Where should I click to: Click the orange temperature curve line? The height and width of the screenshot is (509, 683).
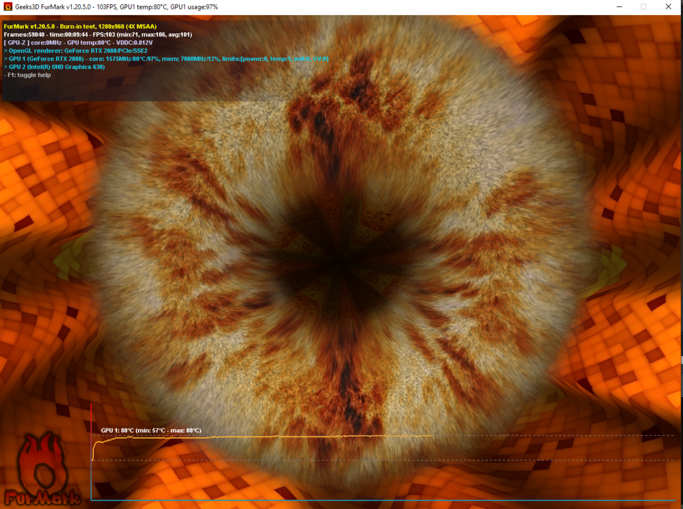(x=273, y=437)
